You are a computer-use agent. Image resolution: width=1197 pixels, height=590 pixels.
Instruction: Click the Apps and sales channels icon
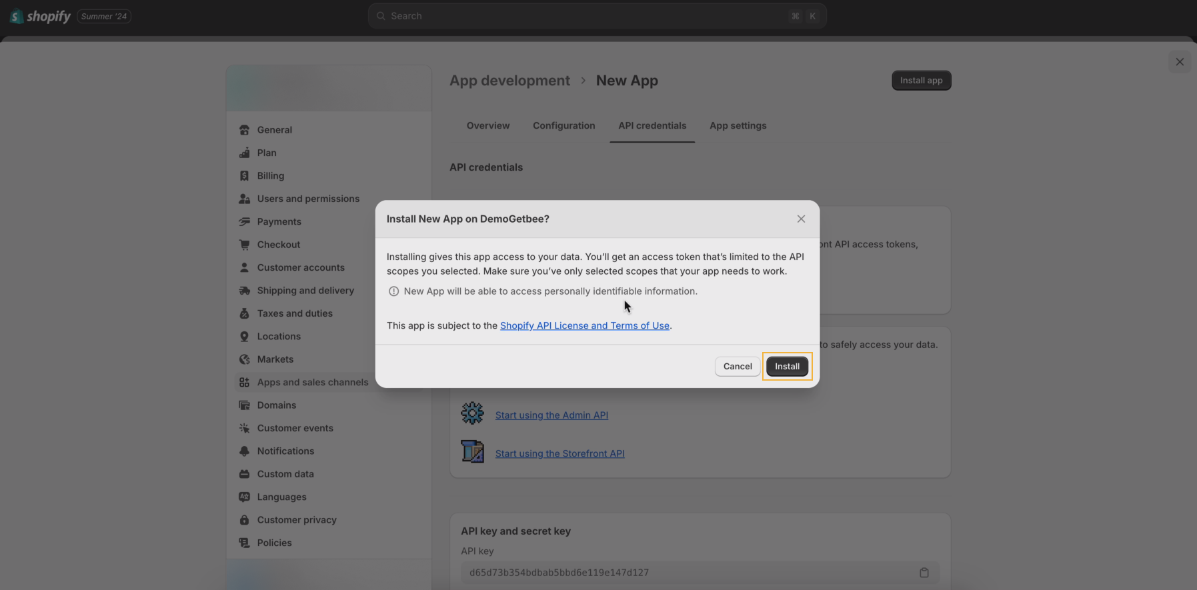244,383
